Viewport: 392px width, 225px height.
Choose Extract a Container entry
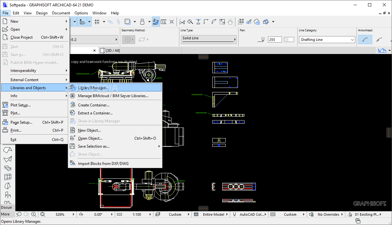[115, 113]
